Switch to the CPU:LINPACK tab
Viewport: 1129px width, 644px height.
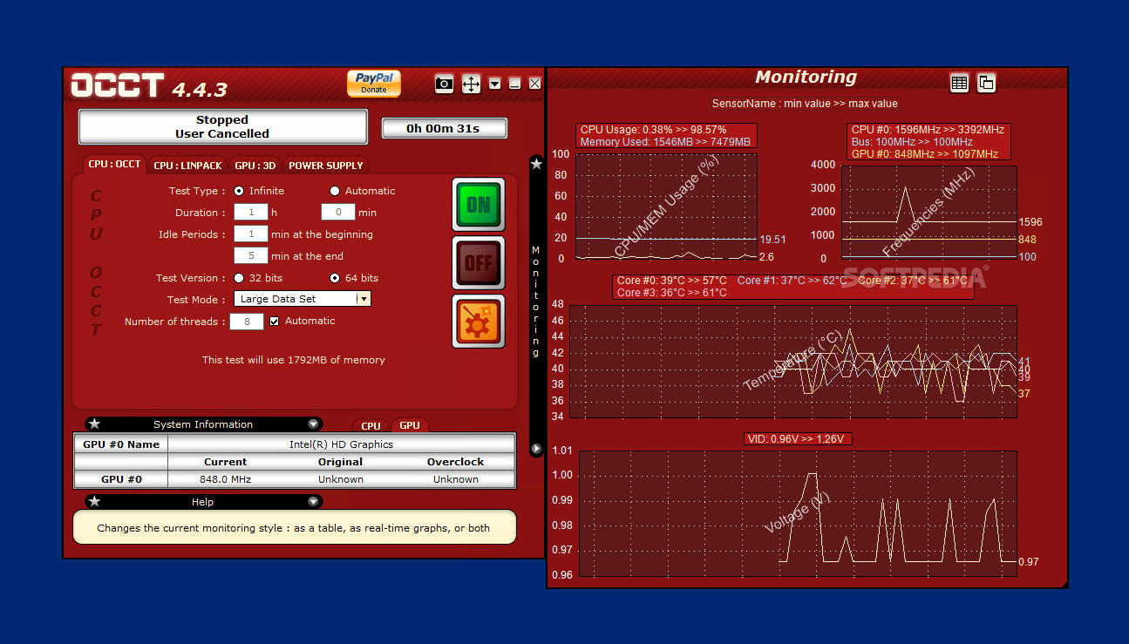click(x=187, y=166)
